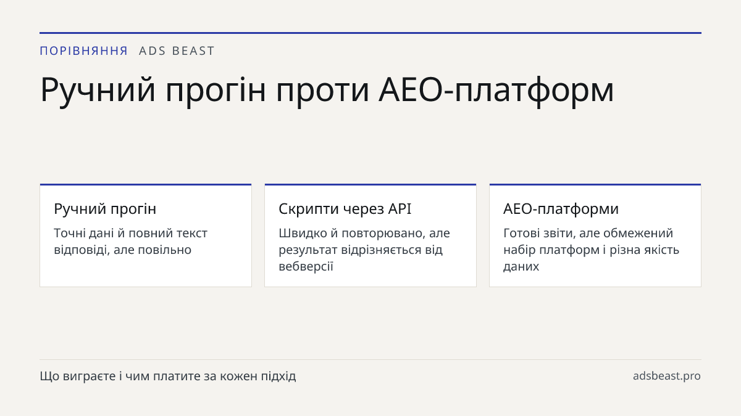Click the heading Ручний прогін проти AEO-платформ
Screen dimensions: 741x416
coord(327,89)
